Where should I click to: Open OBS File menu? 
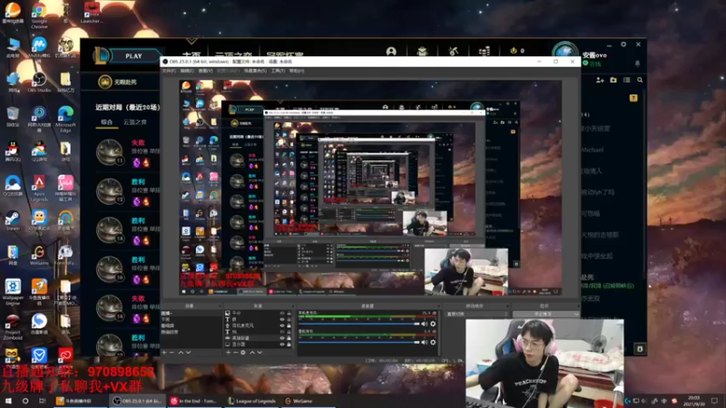[169, 71]
